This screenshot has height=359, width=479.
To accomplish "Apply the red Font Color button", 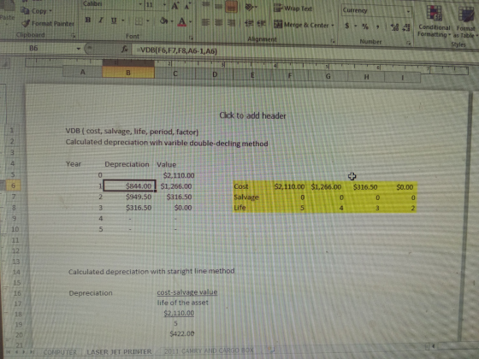I will point(181,21).
